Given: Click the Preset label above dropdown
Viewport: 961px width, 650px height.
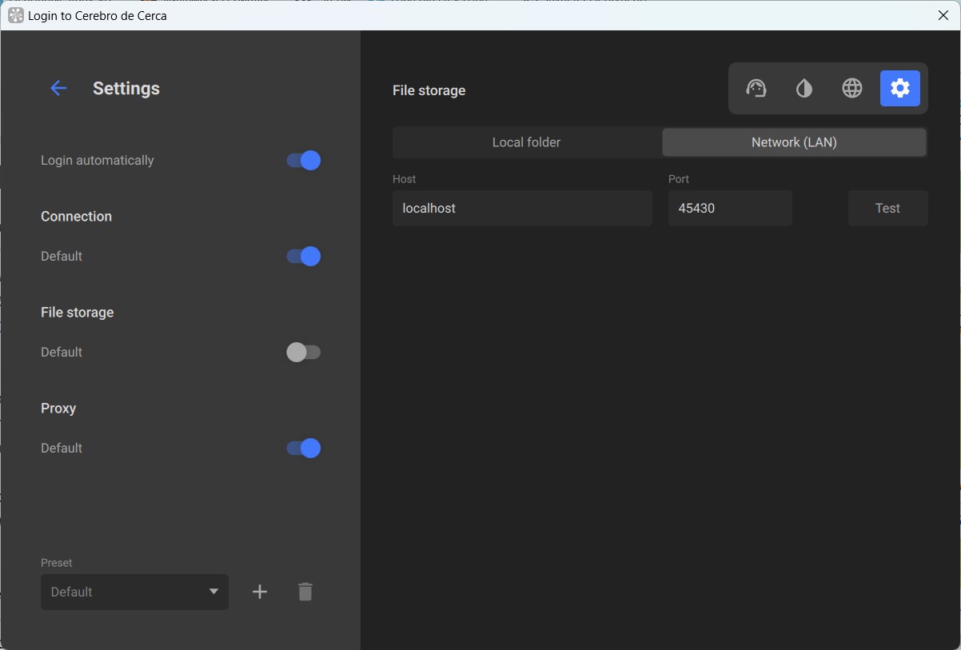Looking at the screenshot, I should [57, 563].
